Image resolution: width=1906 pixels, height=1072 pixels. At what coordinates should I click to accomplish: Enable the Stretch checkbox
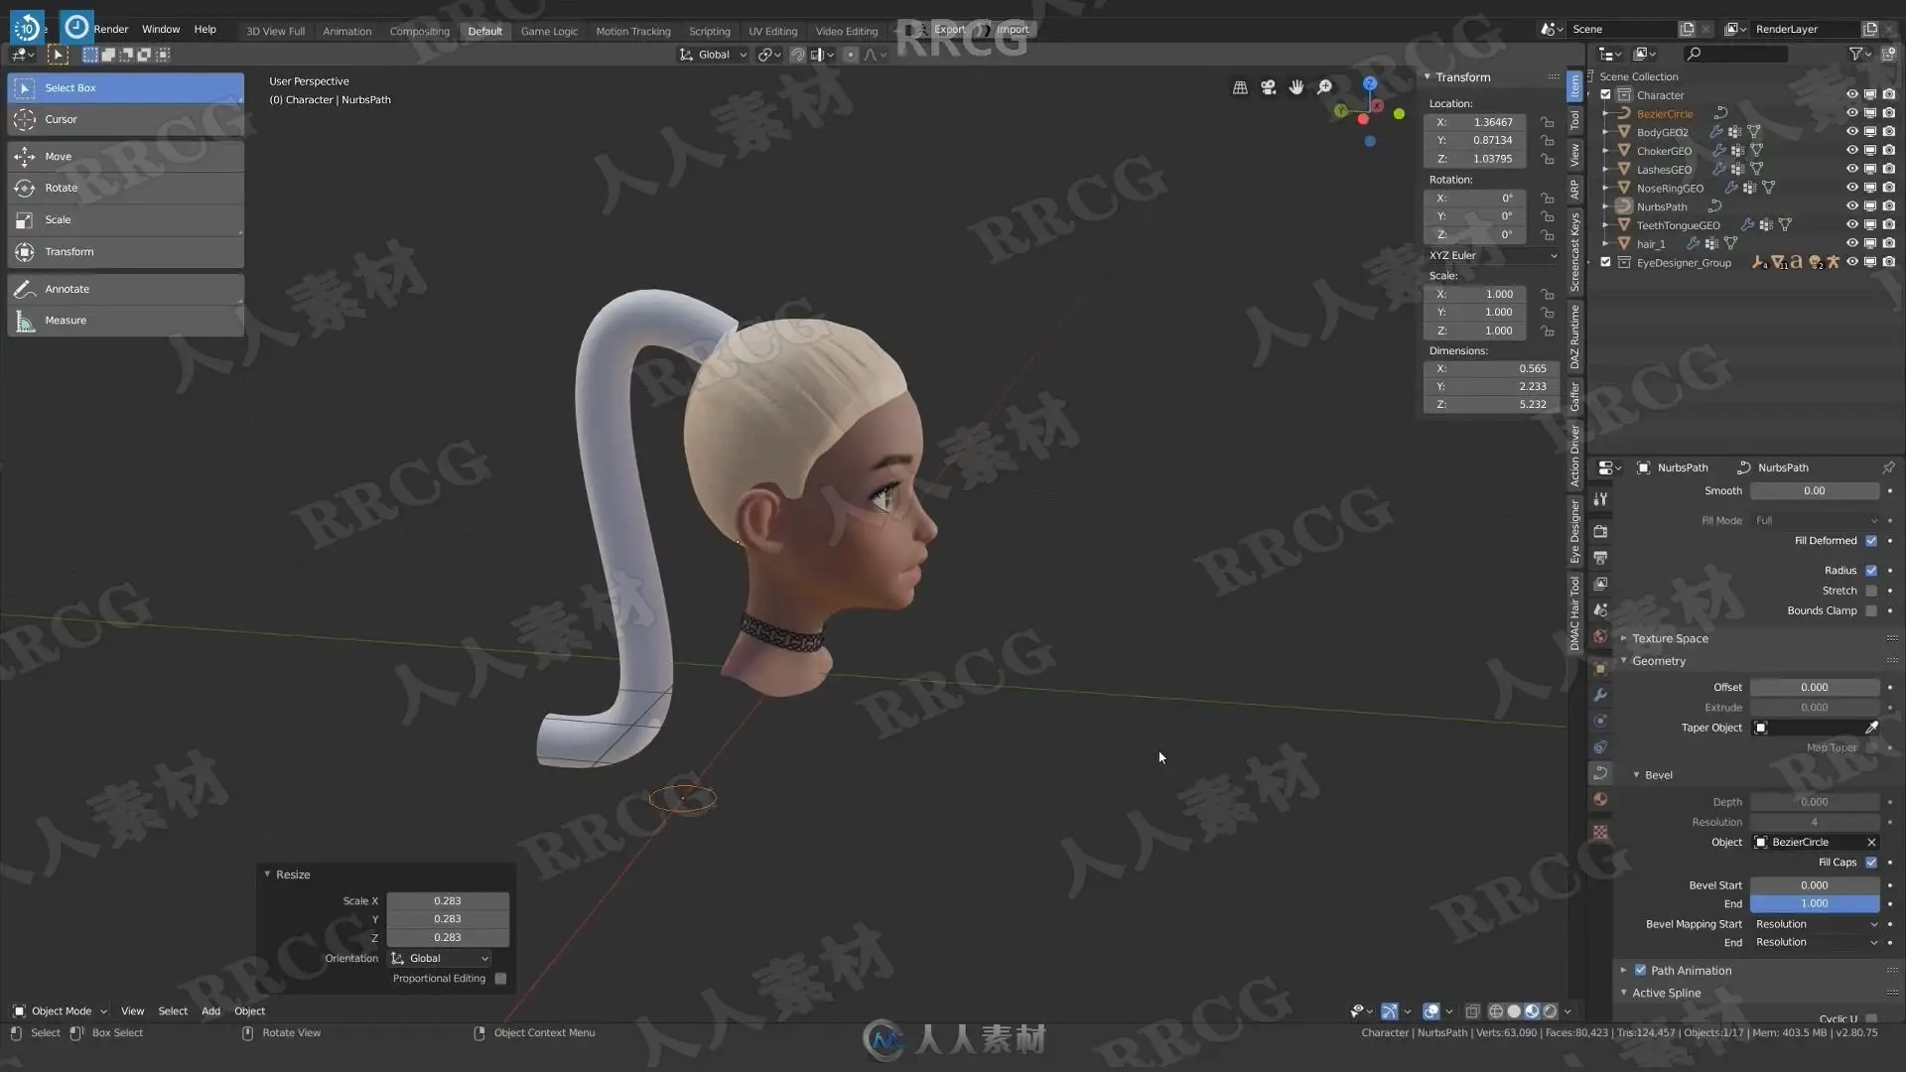tap(1871, 591)
